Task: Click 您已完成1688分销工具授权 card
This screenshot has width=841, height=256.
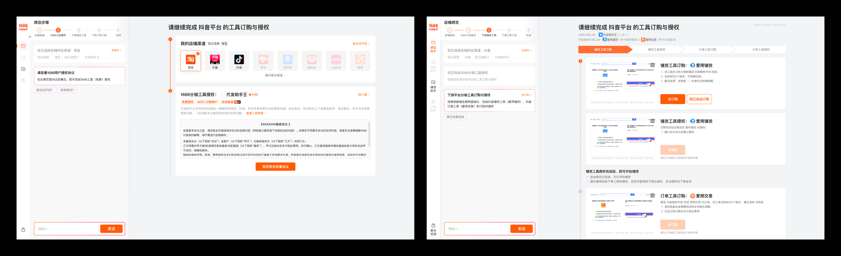Action: coord(489,76)
